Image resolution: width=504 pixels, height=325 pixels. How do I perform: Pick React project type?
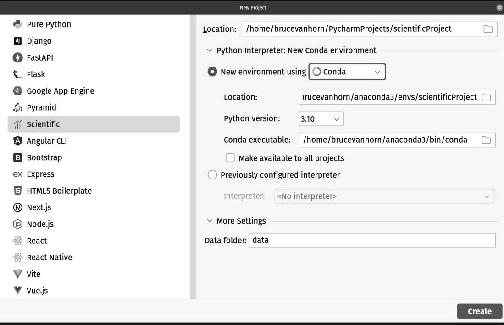point(94,241)
